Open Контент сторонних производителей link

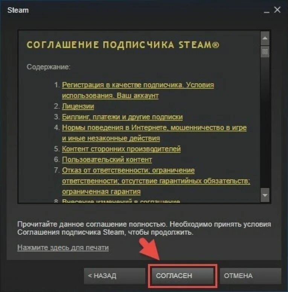(x=121, y=149)
